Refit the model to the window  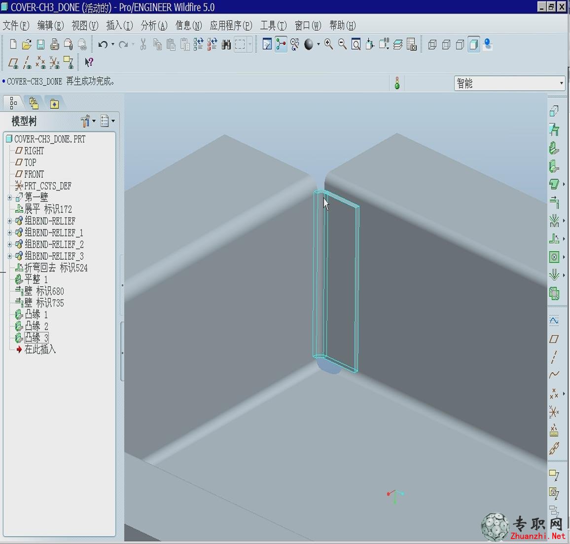click(x=356, y=44)
